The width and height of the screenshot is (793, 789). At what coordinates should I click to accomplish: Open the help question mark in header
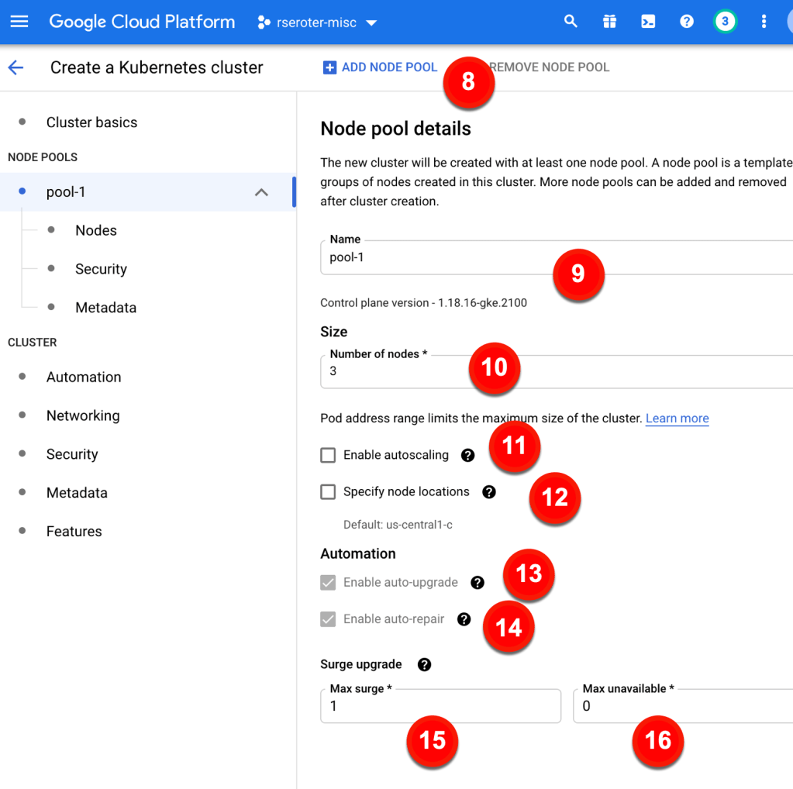687,22
